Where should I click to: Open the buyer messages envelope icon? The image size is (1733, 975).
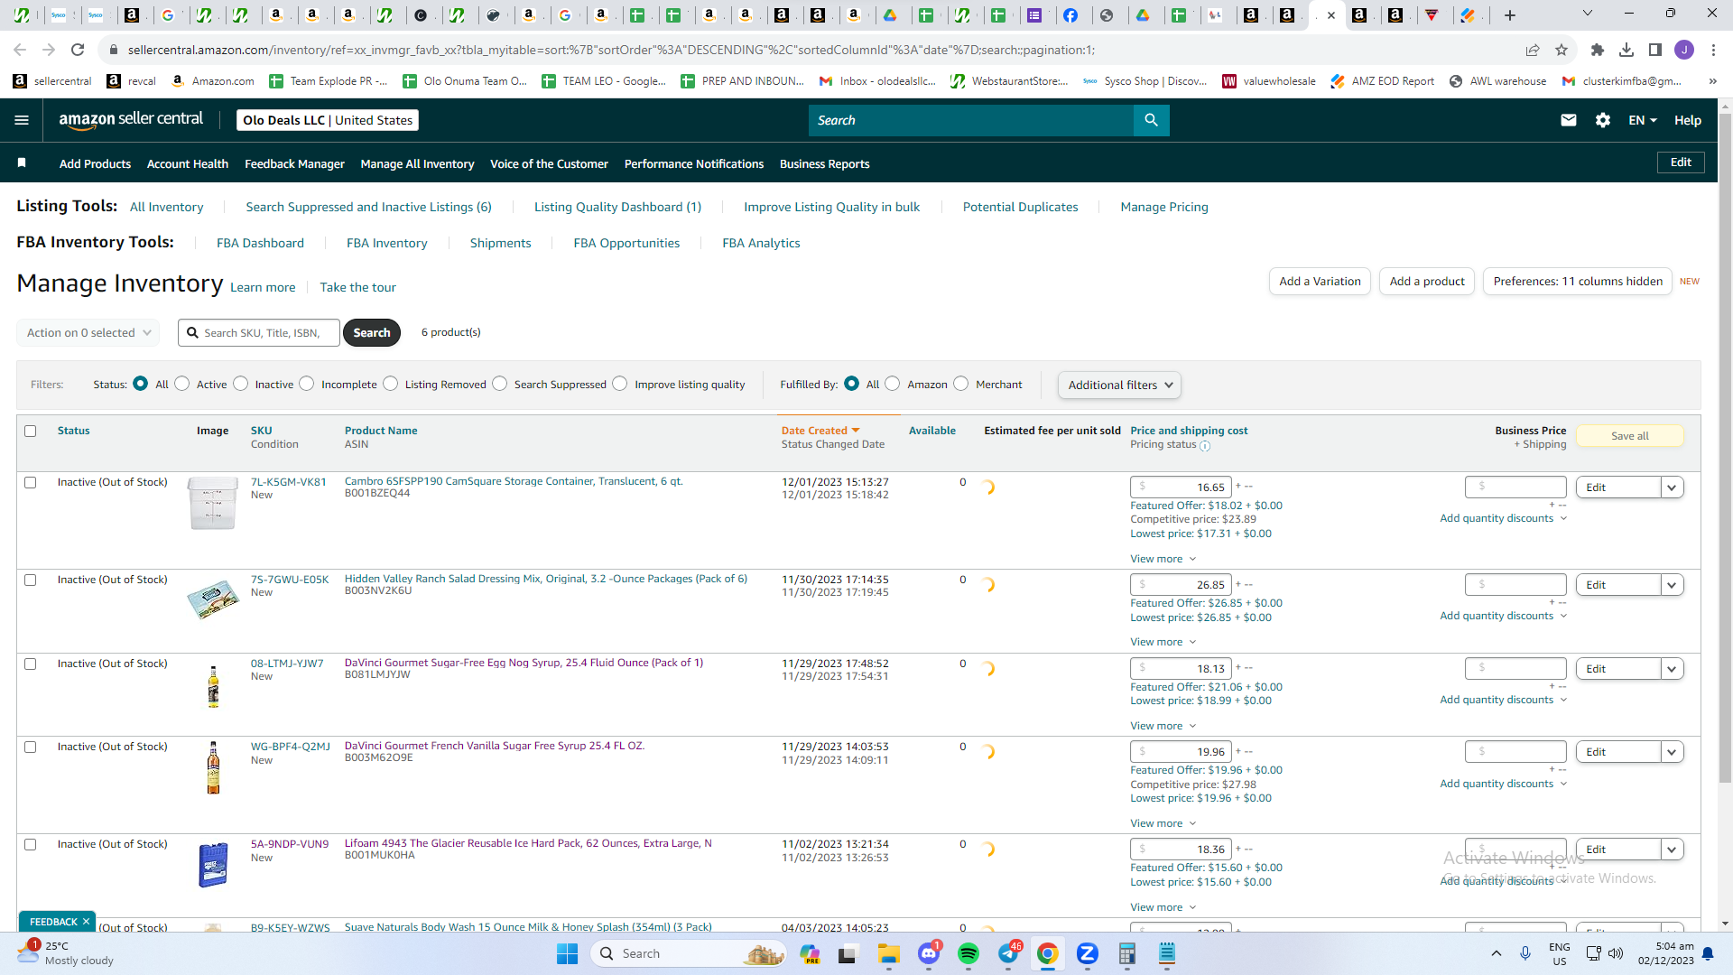[x=1569, y=120]
